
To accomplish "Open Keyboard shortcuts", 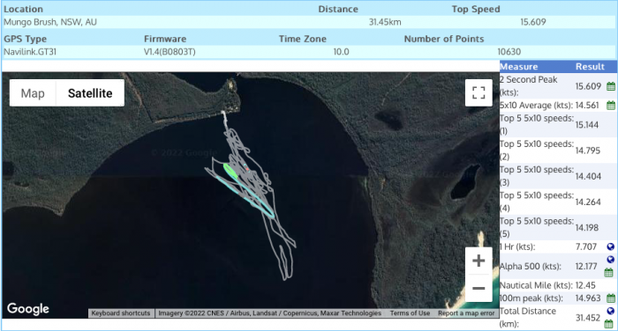I will pyautogui.click(x=121, y=313).
